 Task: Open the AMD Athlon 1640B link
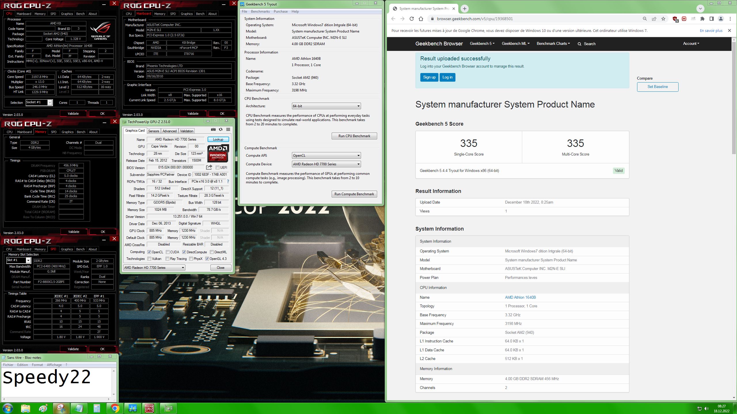[x=520, y=298]
